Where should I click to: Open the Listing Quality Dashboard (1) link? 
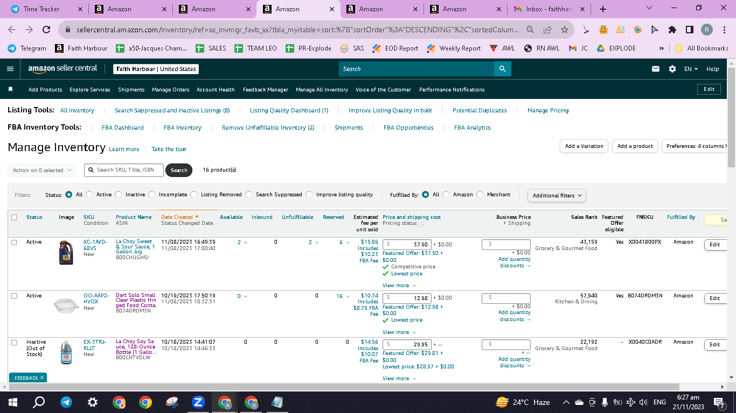(x=289, y=110)
